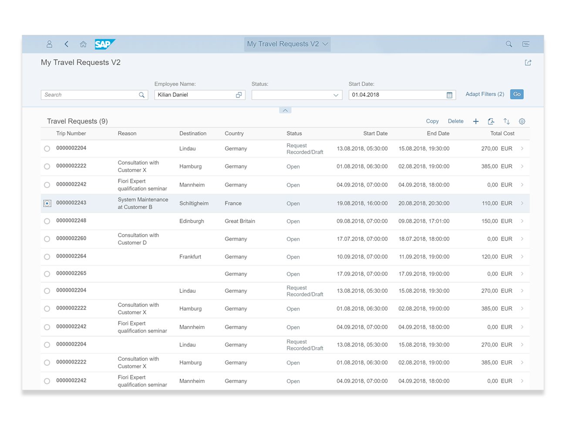
Task: Collapse the filter bar header
Action: click(285, 110)
